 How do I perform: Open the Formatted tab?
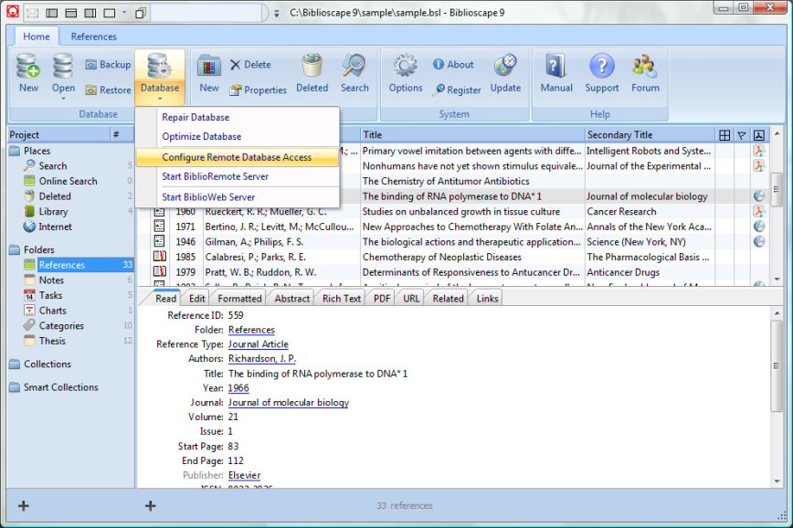(x=239, y=299)
